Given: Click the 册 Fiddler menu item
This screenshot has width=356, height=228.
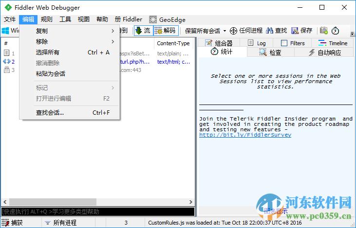Looking at the screenshot, I should coord(129,19).
